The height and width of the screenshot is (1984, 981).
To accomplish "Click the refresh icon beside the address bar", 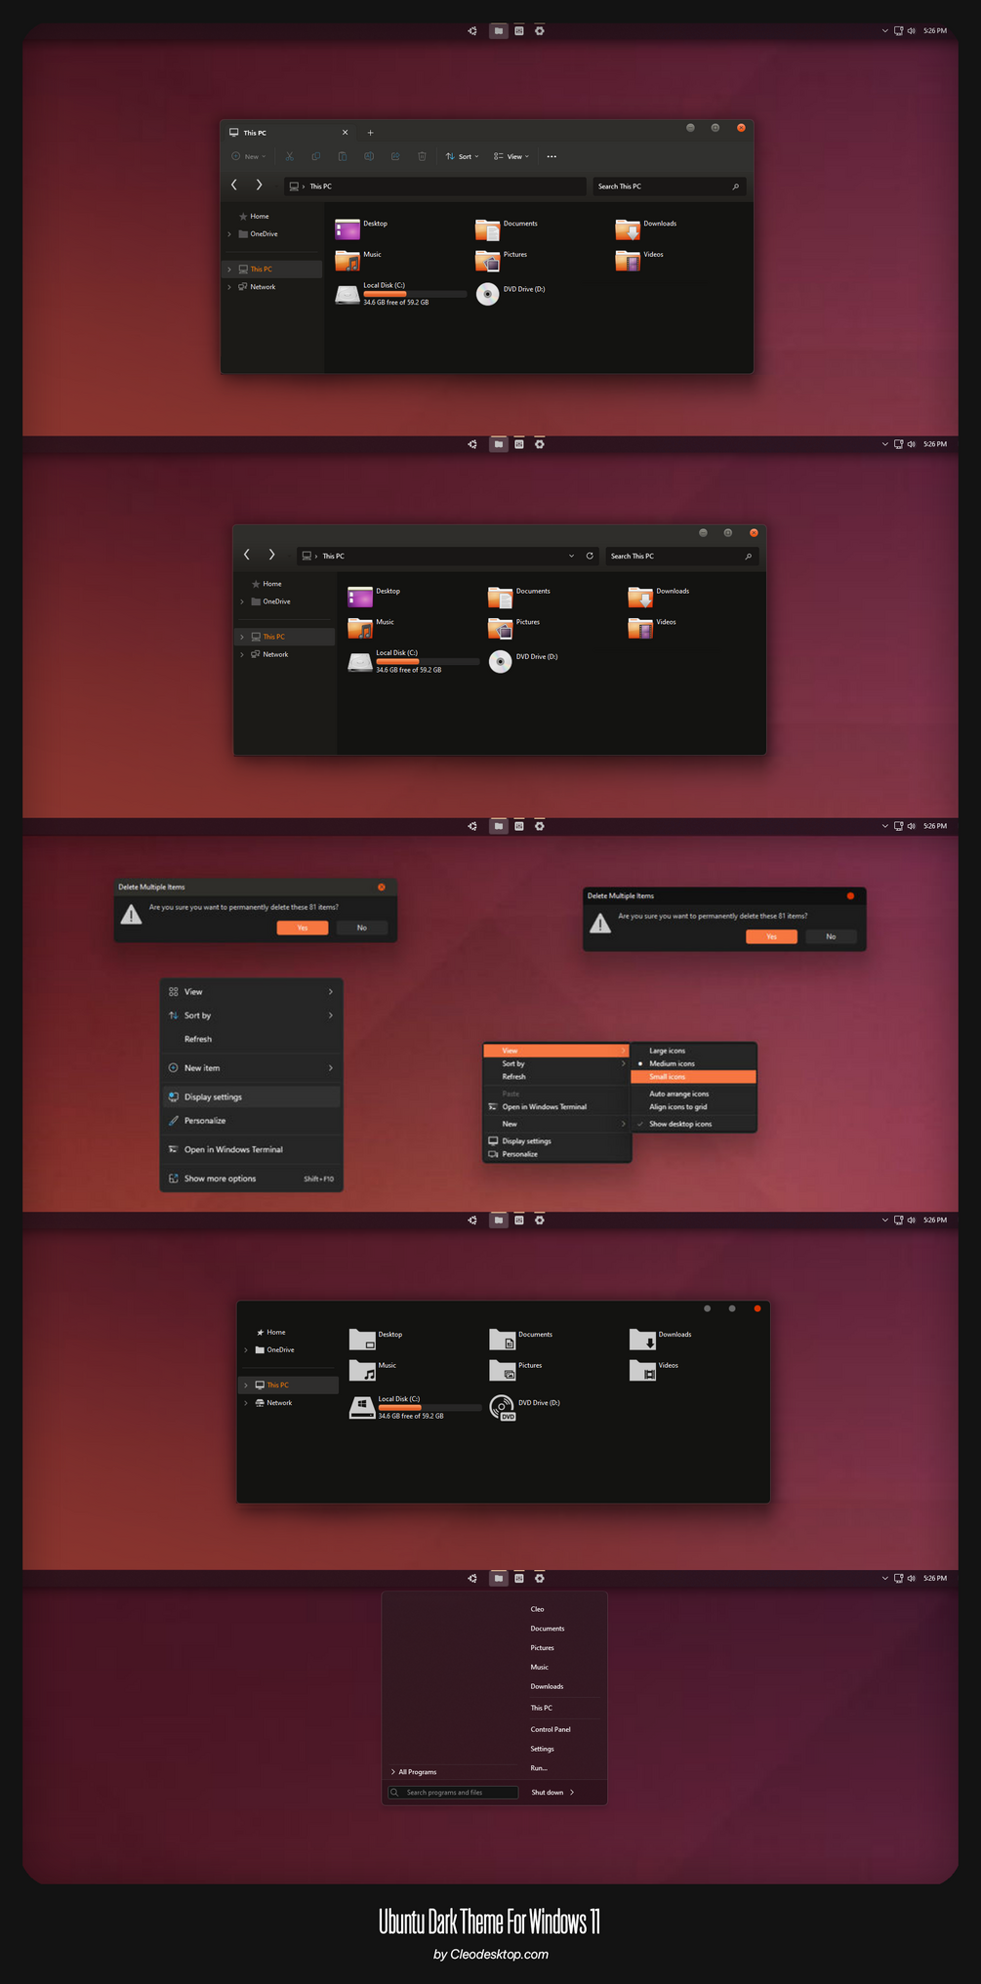I will [x=590, y=556].
